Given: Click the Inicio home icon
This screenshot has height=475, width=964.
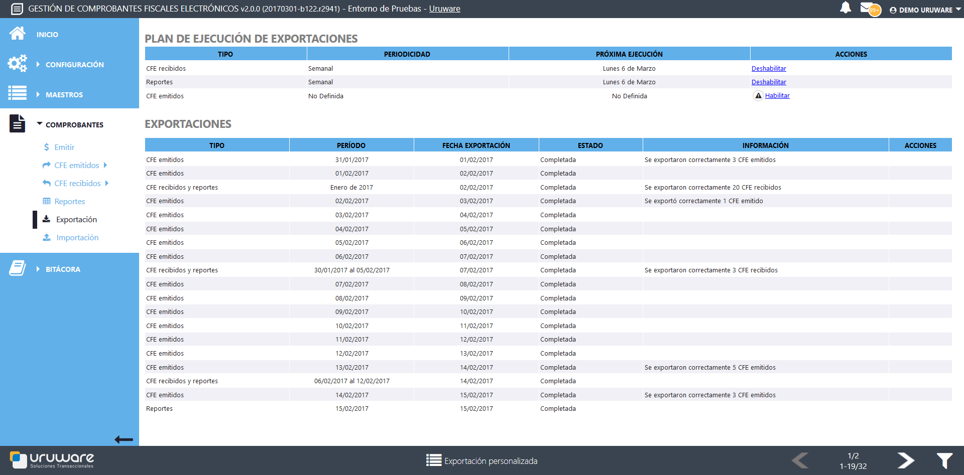Looking at the screenshot, I should tap(17, 34).
